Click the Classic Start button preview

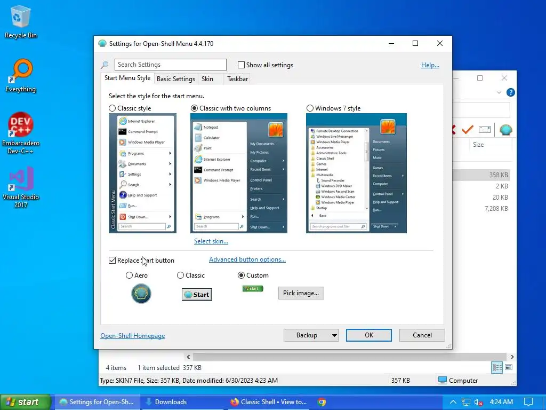197,295
